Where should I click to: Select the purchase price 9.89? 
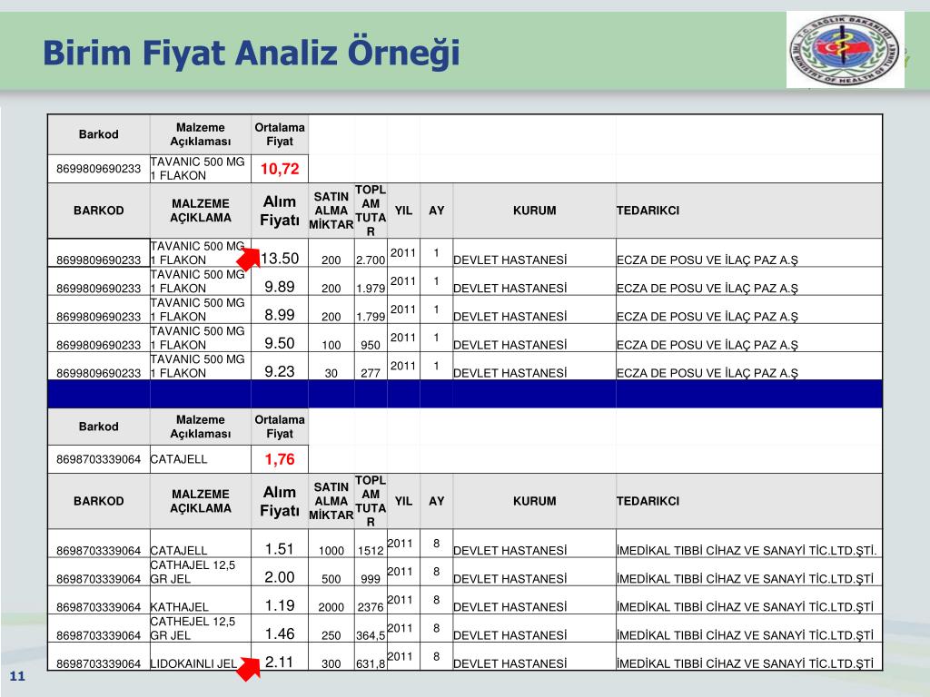[x=280, y=287]
